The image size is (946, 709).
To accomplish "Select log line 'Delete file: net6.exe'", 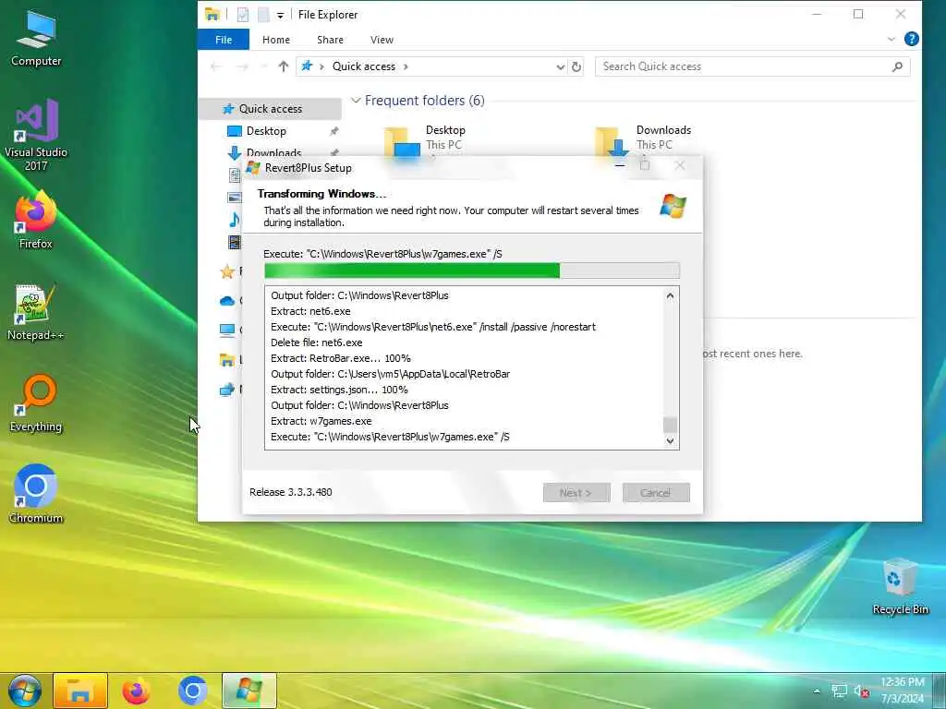I will click(317, 342).
